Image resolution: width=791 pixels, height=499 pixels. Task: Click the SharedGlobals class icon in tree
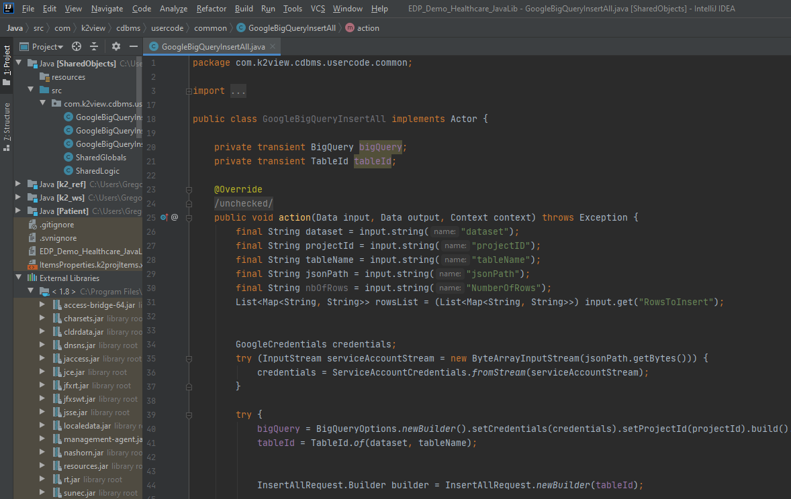pos(68,158)
